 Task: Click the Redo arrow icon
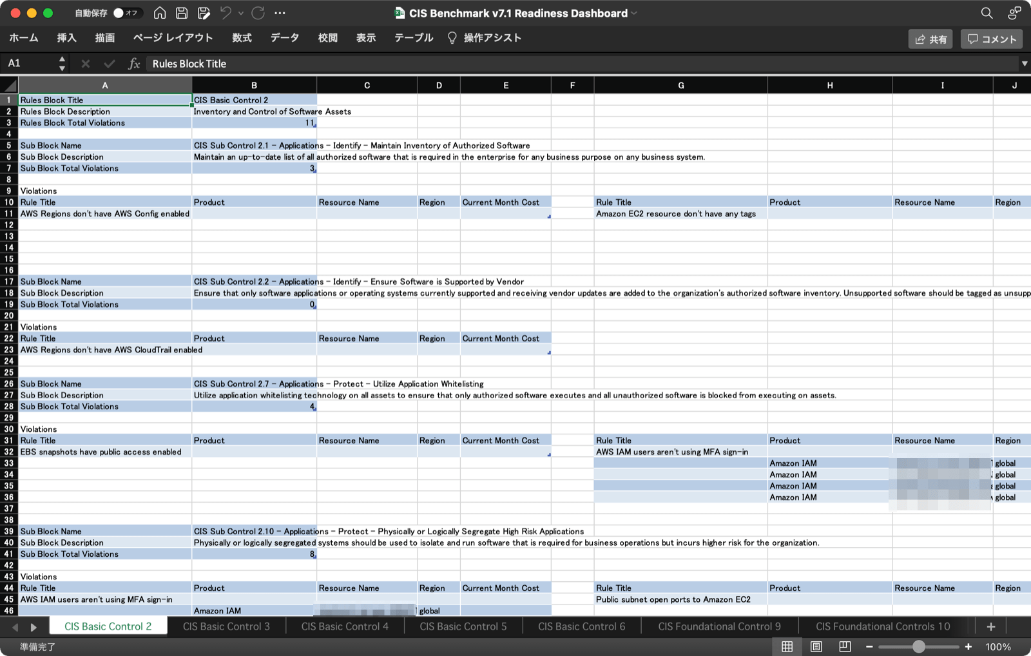tap(258, 13)
